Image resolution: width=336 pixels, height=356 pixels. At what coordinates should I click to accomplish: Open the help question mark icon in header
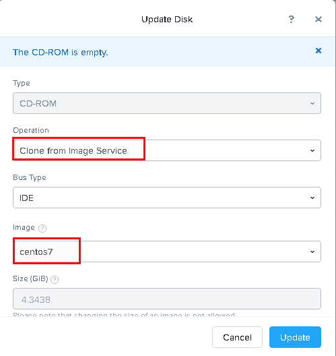pos(292,20)
